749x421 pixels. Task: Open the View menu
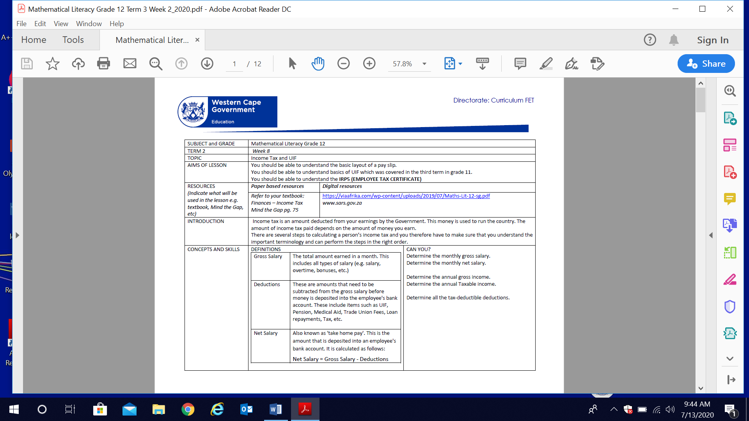tap(61, 24)
